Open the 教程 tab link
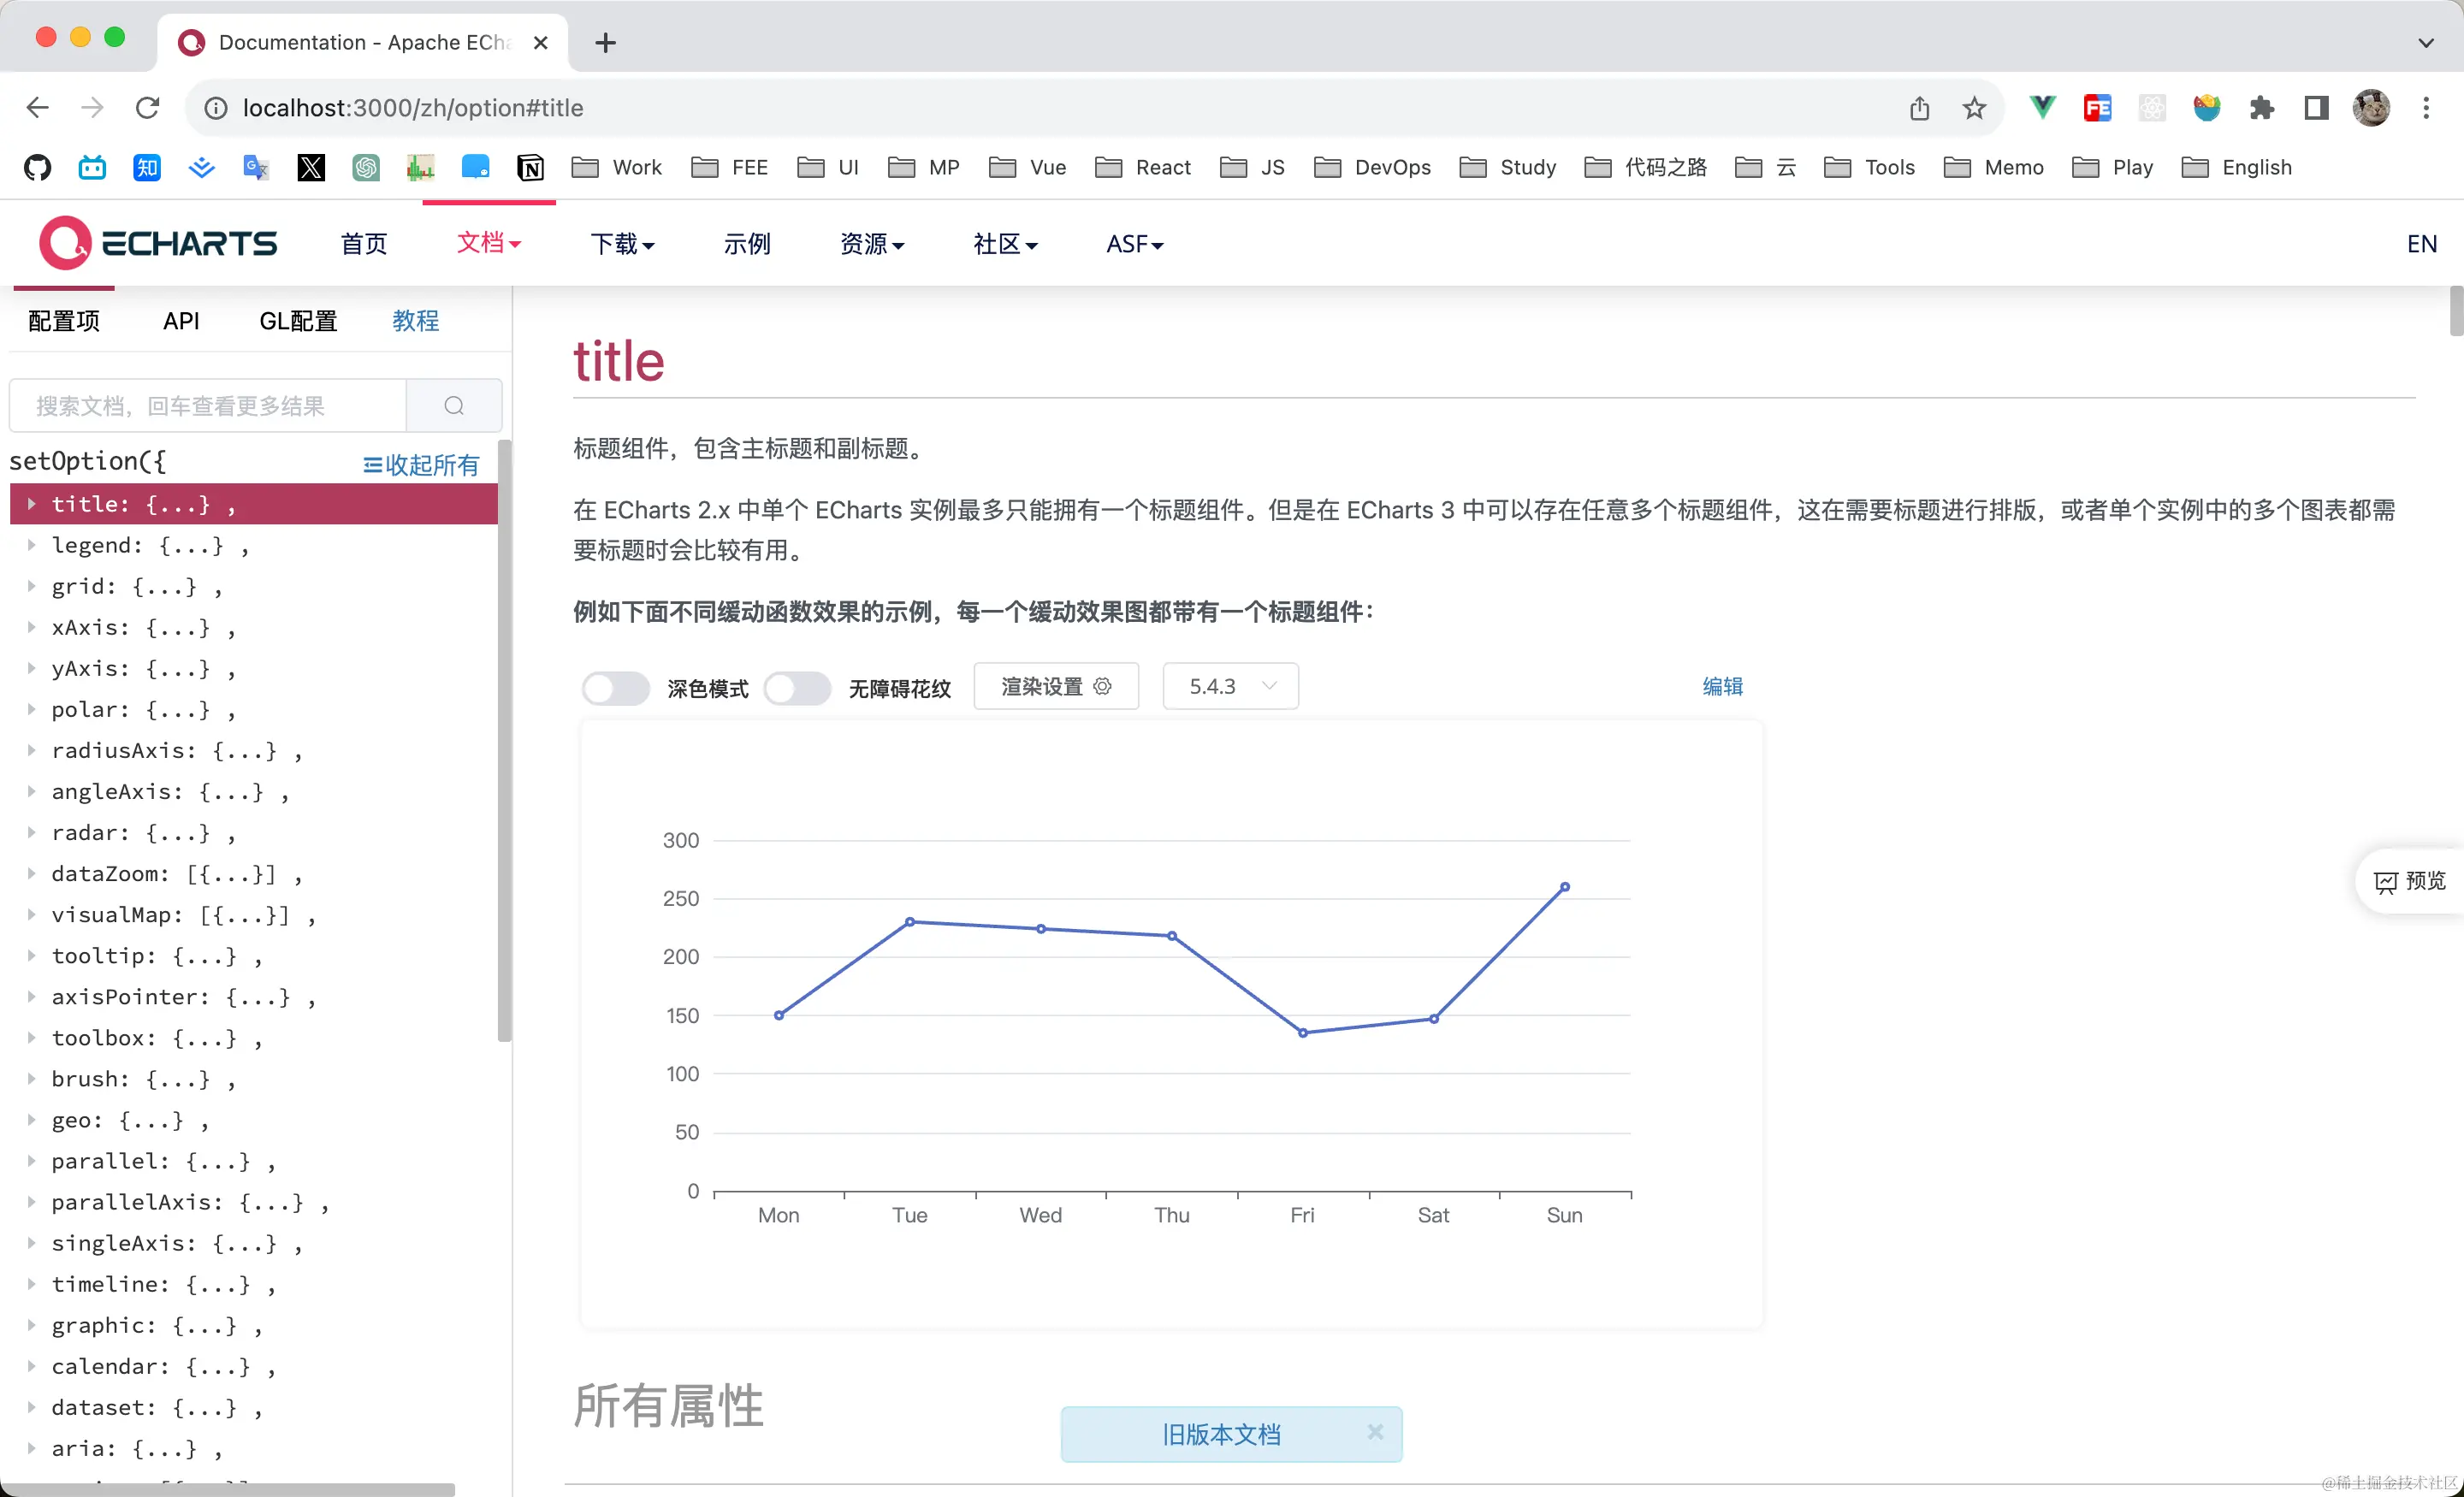 416,320
